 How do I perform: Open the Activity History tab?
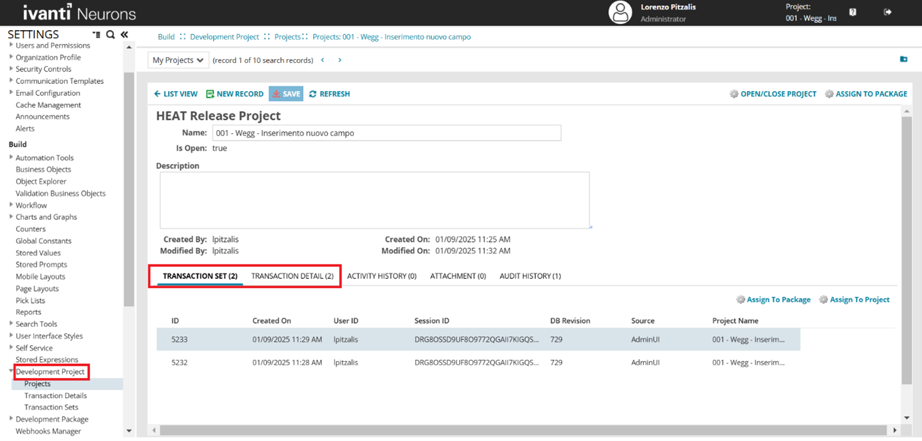382,276
